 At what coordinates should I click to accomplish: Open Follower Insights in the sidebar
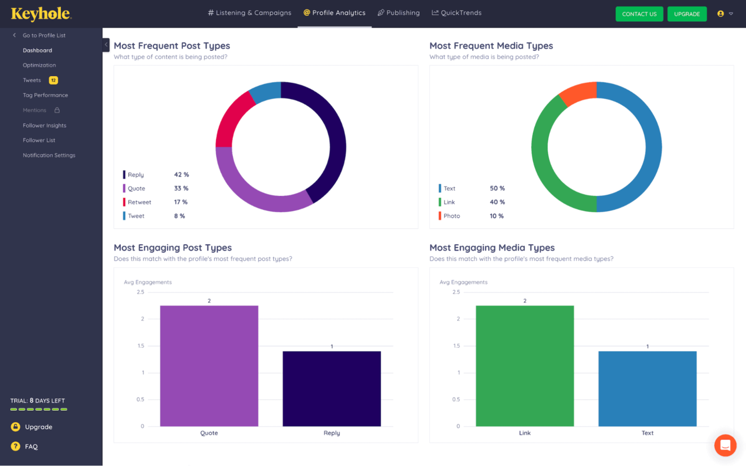pyautogui.click(x=44, y=125)
